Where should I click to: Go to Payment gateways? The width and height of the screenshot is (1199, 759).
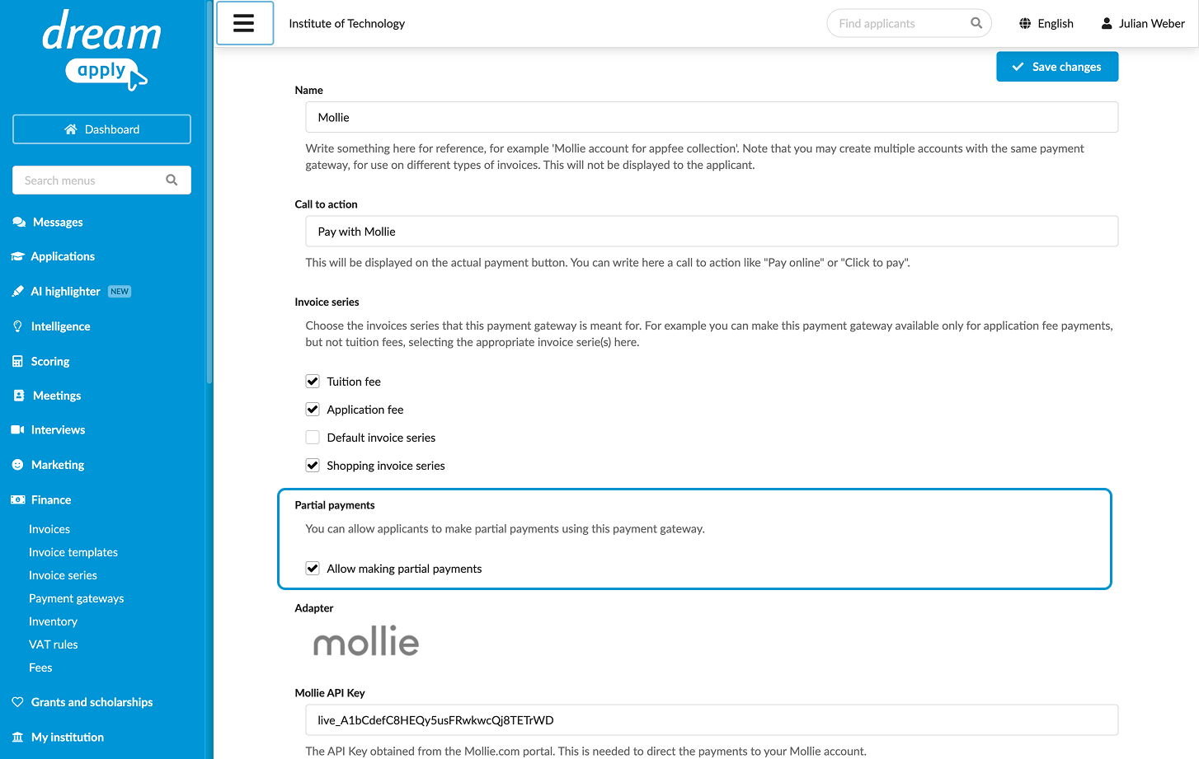click(x=76, y=598)
